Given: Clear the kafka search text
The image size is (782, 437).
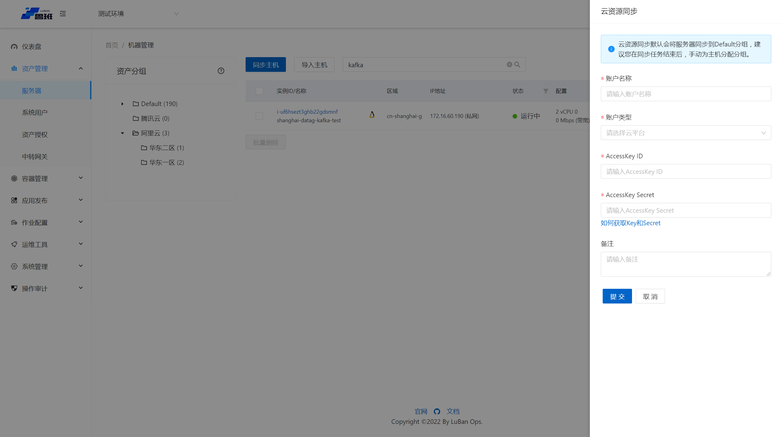Looking at the screenshot, I should [509, 64].
